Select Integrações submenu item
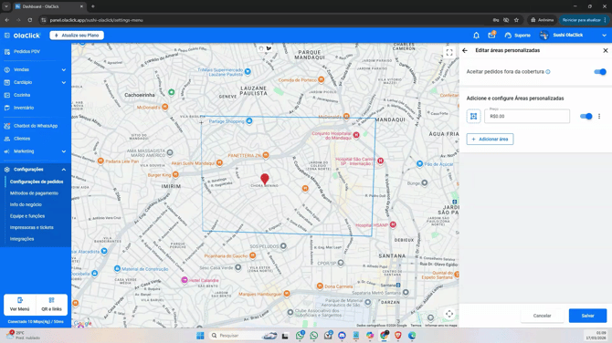Screen dimensions: 612x343 [22, 239]
